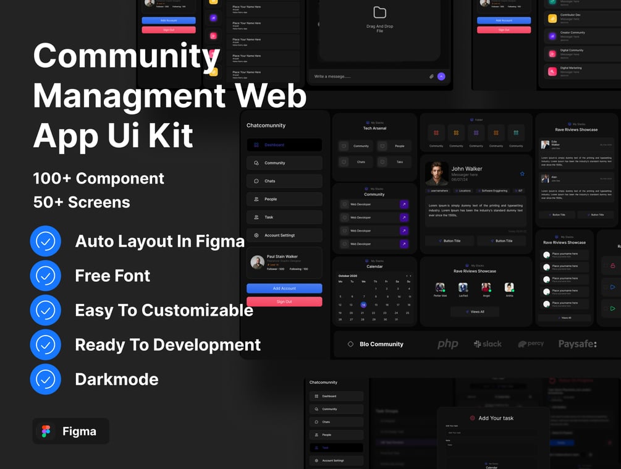Click the pink Digital Community icon
Image resolution: width=621 pixels, height=469 pixels.
click(x=552, y=54)
